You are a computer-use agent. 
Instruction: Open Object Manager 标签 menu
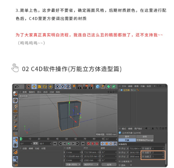[x=149, y=86]
